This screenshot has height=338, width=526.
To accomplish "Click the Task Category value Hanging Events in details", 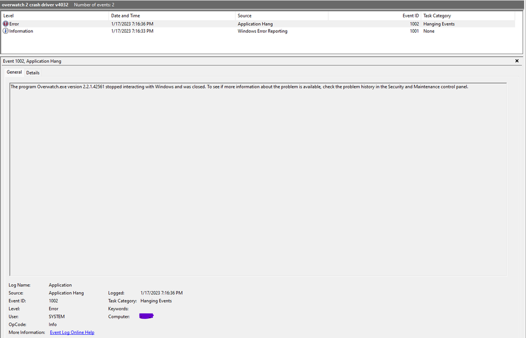I will pyautogui.click(x=156, y=301).
